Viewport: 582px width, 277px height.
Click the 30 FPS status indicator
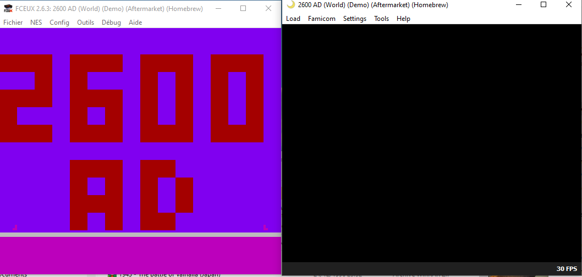(x=567, y=269)
